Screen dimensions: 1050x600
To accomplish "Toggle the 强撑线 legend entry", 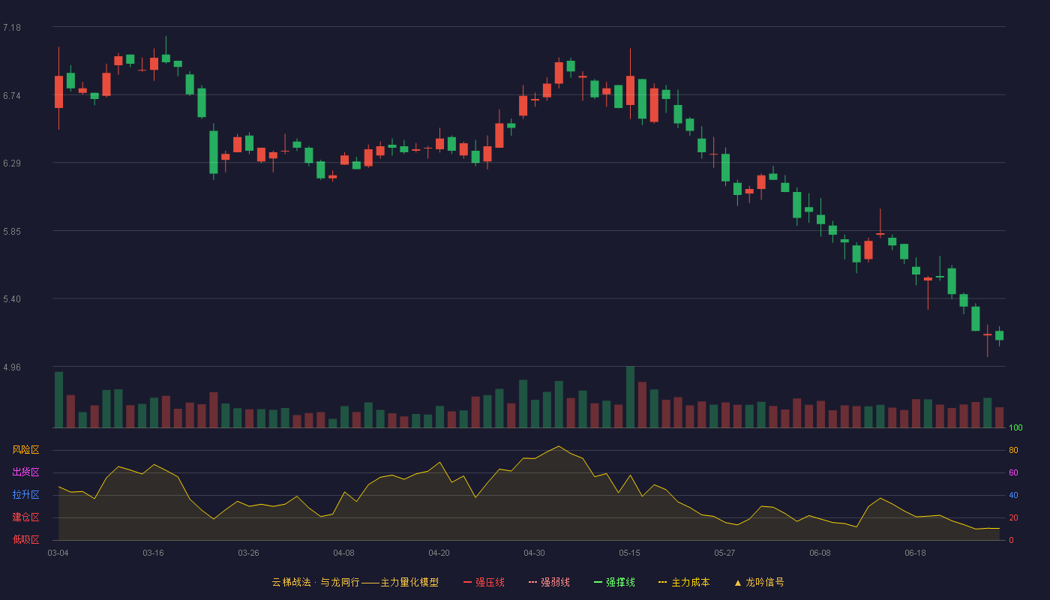I will (614, 582).
